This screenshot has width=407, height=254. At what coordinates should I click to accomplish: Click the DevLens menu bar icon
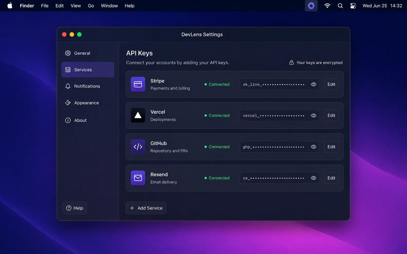[x=311, y=6]
